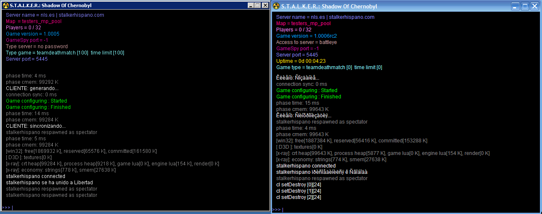The width and height of the screenshot is (542, 214).
Task: Click 'Game configuring : Started' in left window
Action: click(36, 101)
